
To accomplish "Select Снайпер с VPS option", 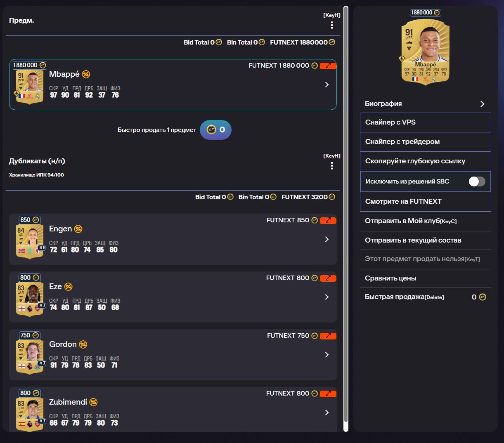I will click(x=426, y=123).
